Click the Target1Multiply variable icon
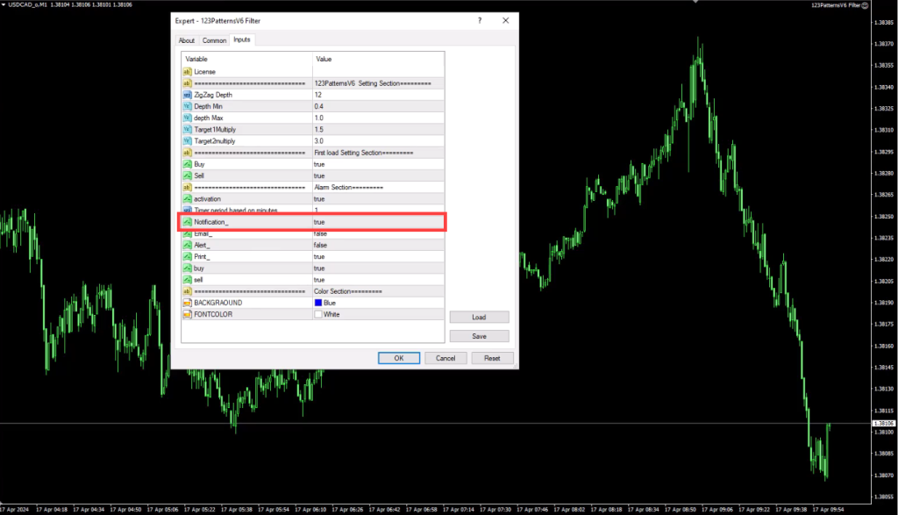Image resolution: width=898 pixels, height=515 pixels. click(x=187, y=129)
